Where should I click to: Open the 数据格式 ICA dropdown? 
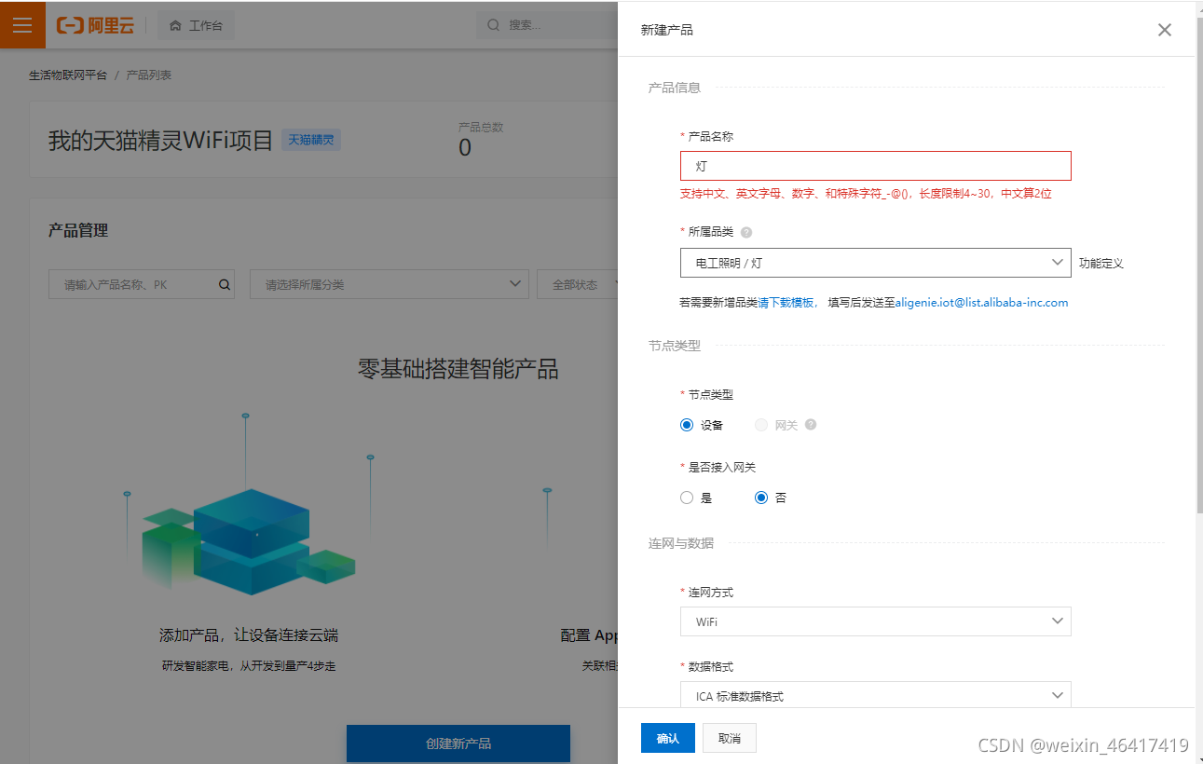[876, 695]
